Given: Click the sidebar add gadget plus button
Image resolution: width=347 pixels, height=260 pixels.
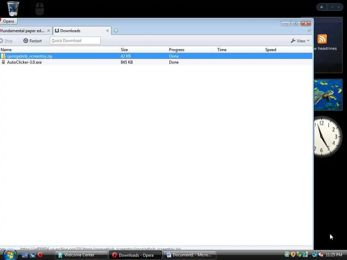Looking at the screenshot, I should [x=322, y=7].
